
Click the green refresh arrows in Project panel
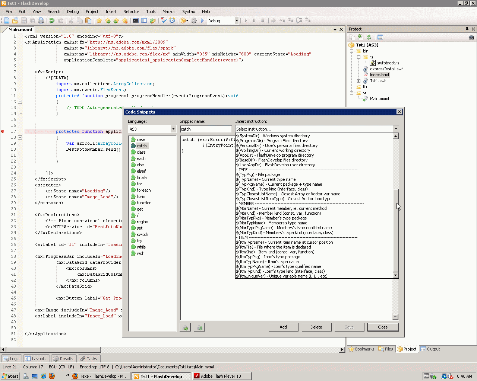(369, 37)
